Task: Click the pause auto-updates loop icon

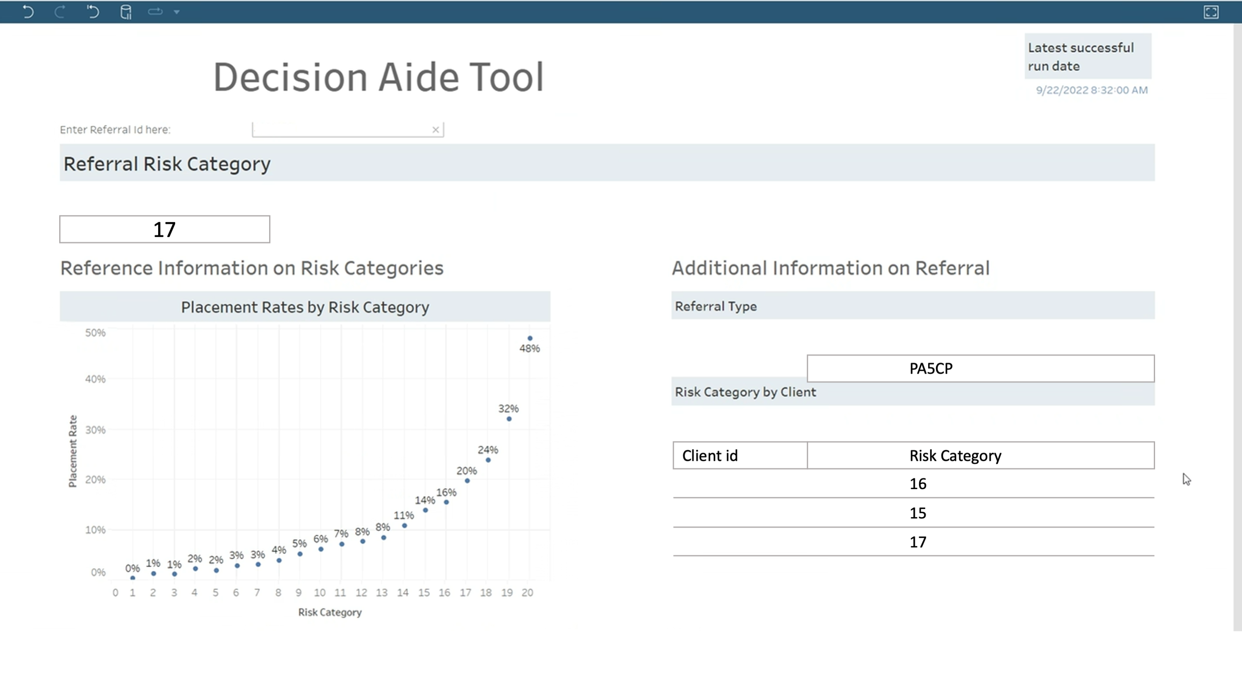Action: point(155,12)
